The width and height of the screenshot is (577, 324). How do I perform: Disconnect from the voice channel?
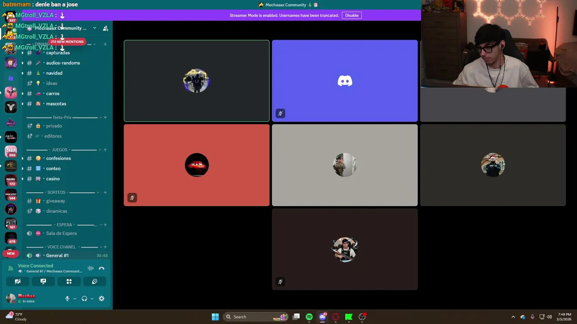101,268
